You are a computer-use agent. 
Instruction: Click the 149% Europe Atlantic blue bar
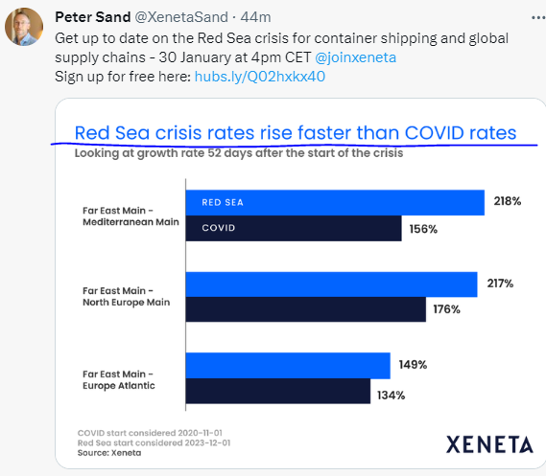288,366
